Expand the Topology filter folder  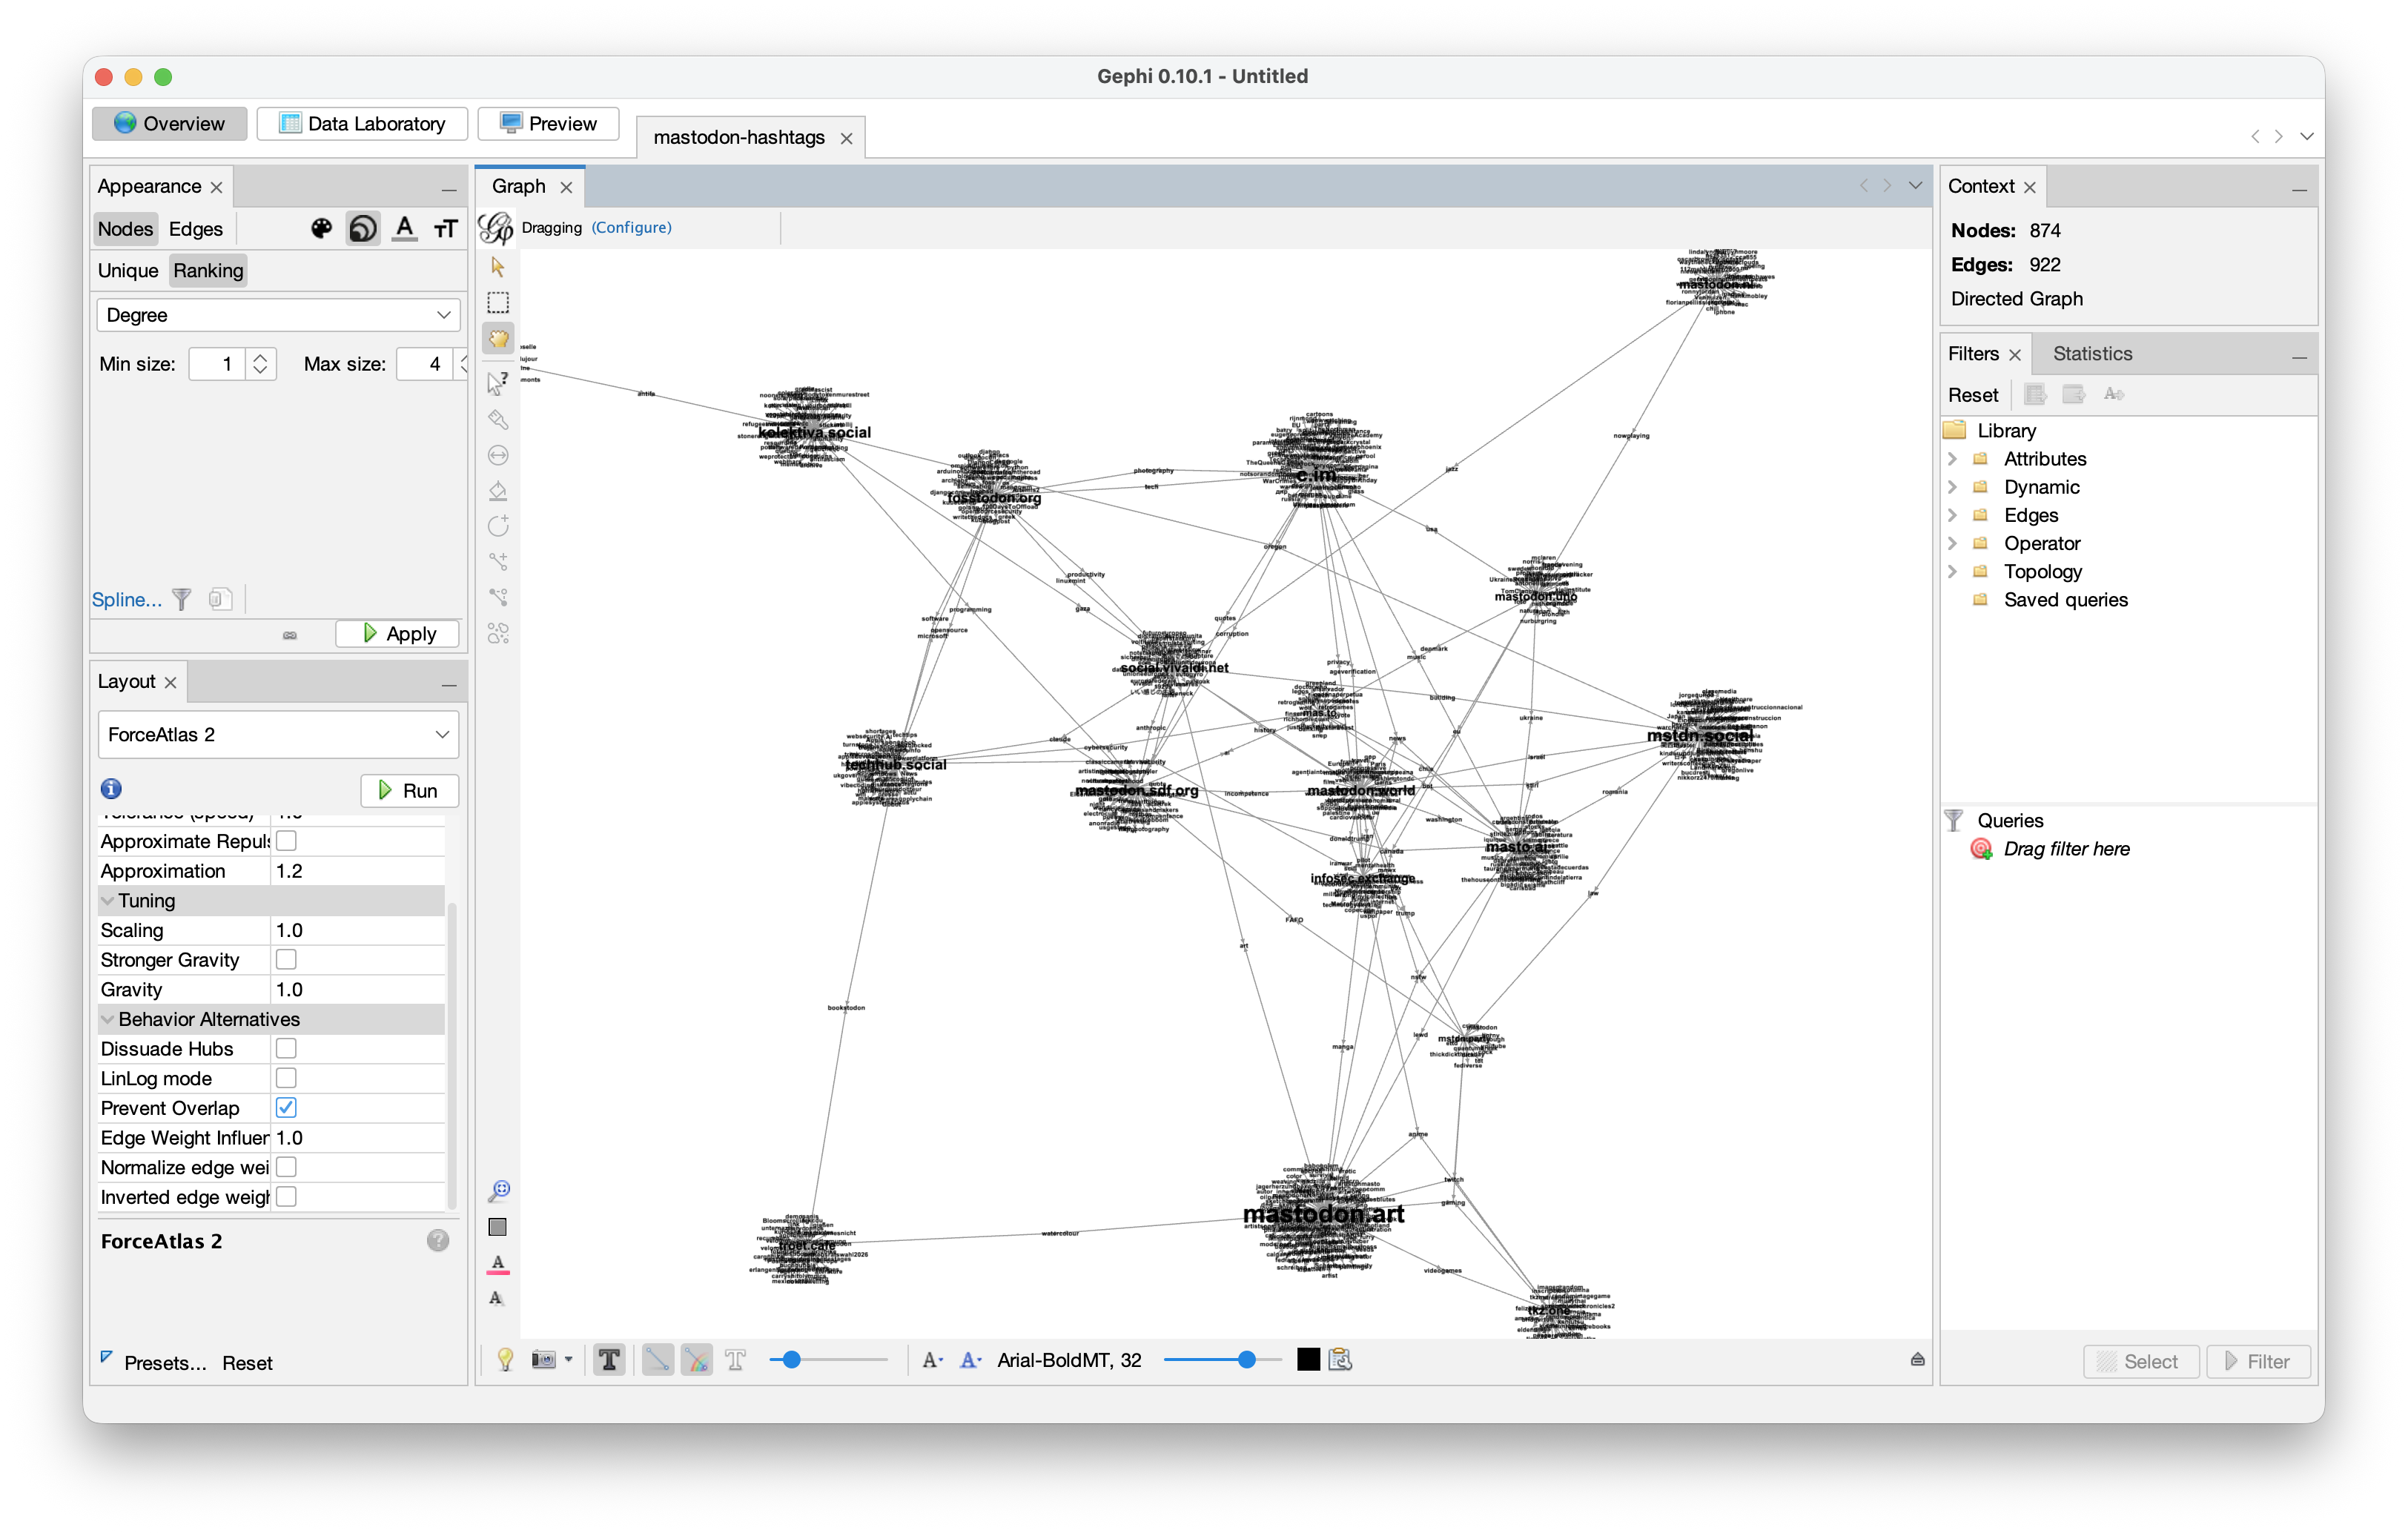click(1952, 572)
